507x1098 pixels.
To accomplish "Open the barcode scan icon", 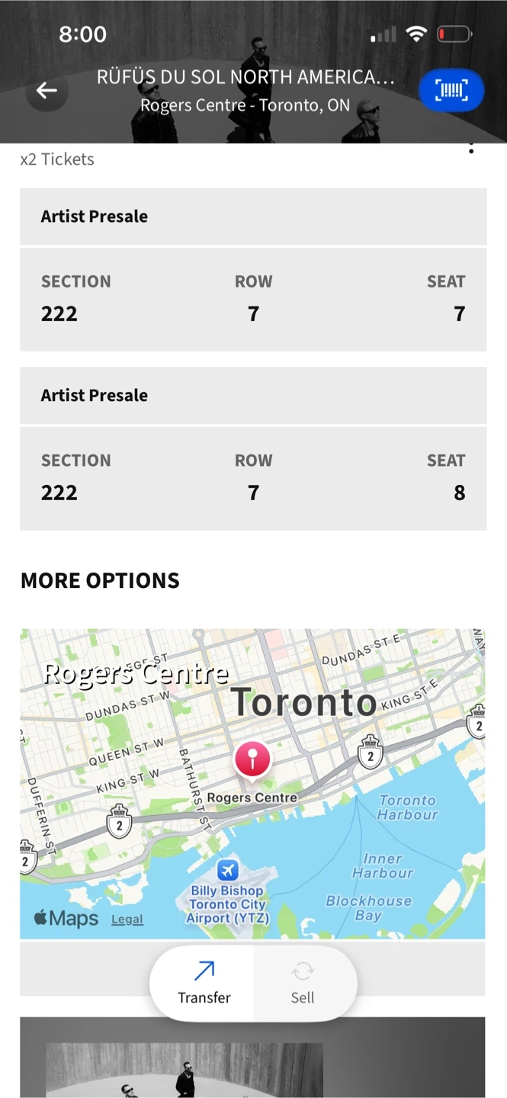I will tap(451, 91).
